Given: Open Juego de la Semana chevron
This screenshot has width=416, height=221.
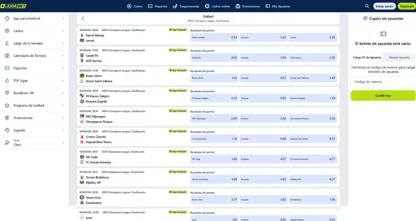Looking at the screenshot, I should [x=63, y=43].
